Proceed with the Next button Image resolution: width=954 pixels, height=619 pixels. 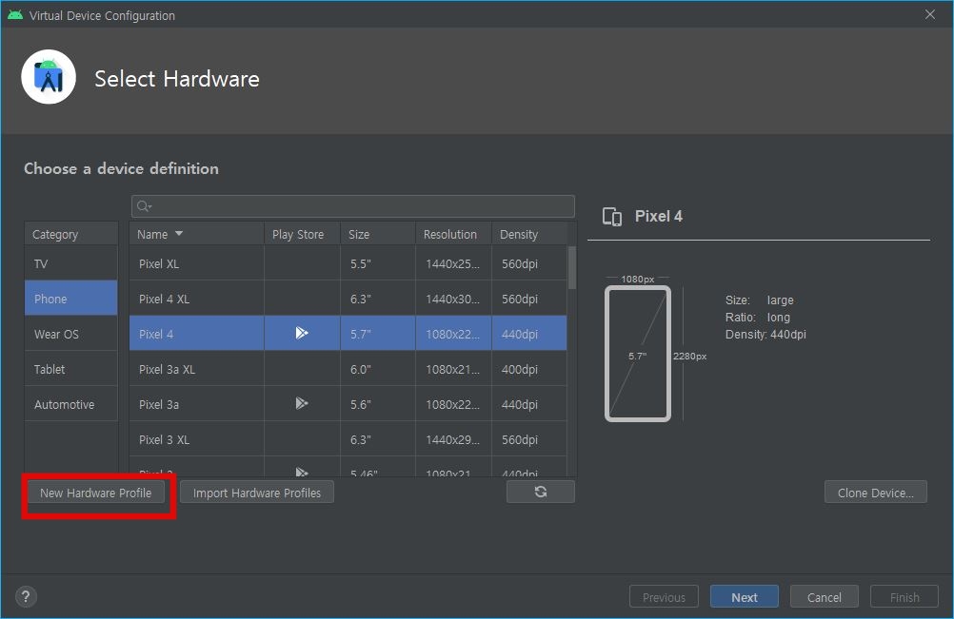(x=745, y=597)
